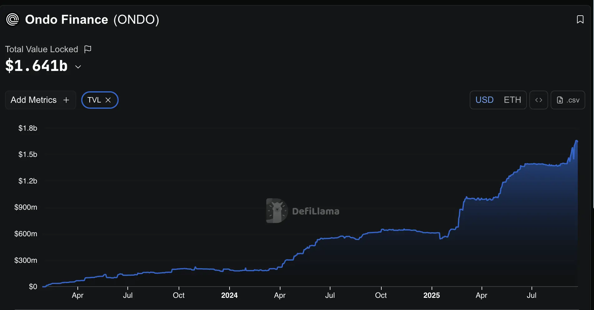
Task: Bookmark the Ondo Finance protocol
Action: 580,19
